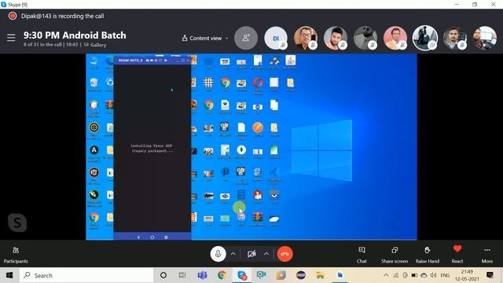This screenshot has height=283, width=503.
Task: Open the Participants panel
Action: tap(16, 255)
